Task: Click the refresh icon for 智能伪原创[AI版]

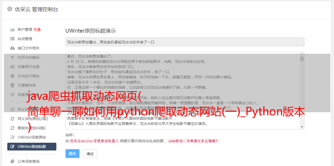Action: [12, 128]
